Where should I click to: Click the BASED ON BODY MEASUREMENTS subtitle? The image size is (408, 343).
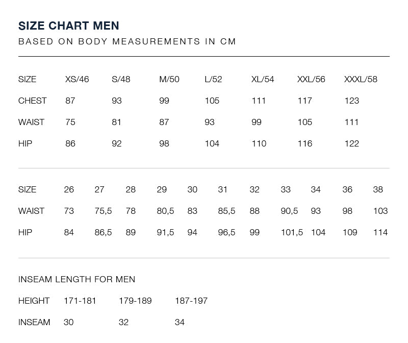pyautogui.click(x=127, y=41)
